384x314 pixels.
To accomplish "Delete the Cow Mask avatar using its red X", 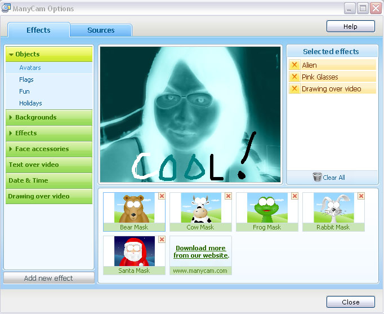I will click(x=228, y=196).
